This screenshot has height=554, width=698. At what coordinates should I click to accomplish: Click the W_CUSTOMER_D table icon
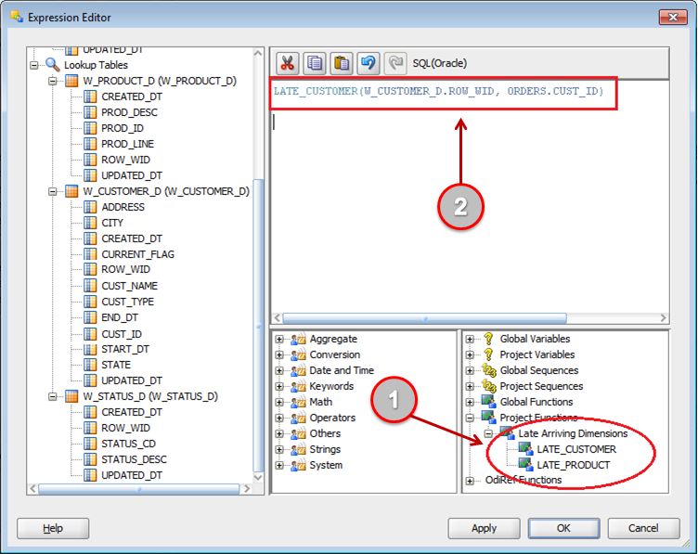click(x=71, y=191)
